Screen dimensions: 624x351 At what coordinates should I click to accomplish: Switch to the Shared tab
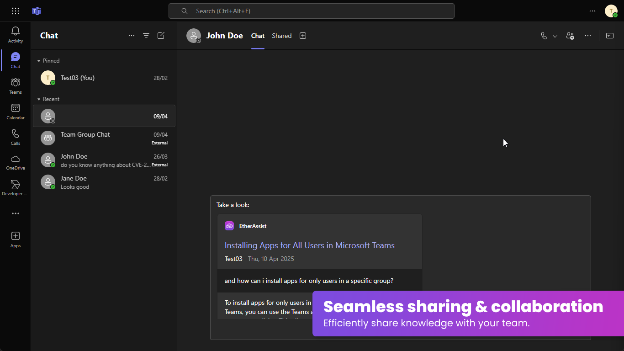pyautogui.click(x=281, y=36)
